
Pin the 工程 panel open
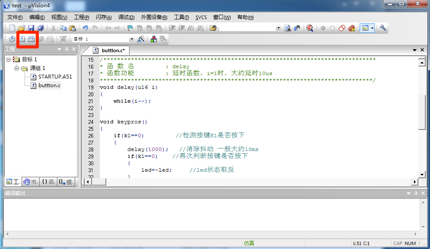[66, 49]
